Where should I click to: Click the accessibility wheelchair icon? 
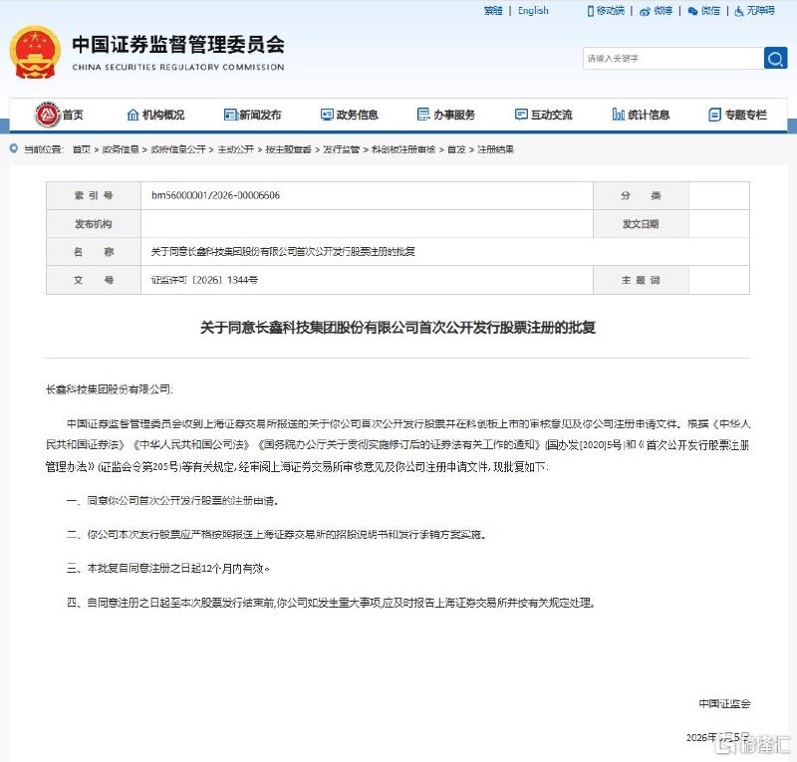tap(739, 11)
